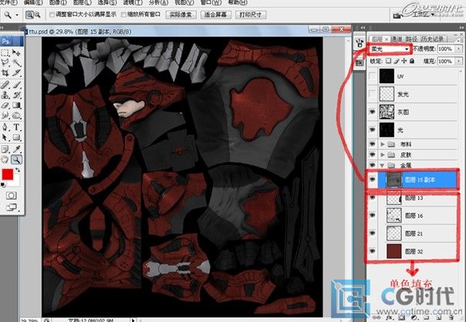
Task: Select the Clone Stamp tool
Action: coord(5,95)
